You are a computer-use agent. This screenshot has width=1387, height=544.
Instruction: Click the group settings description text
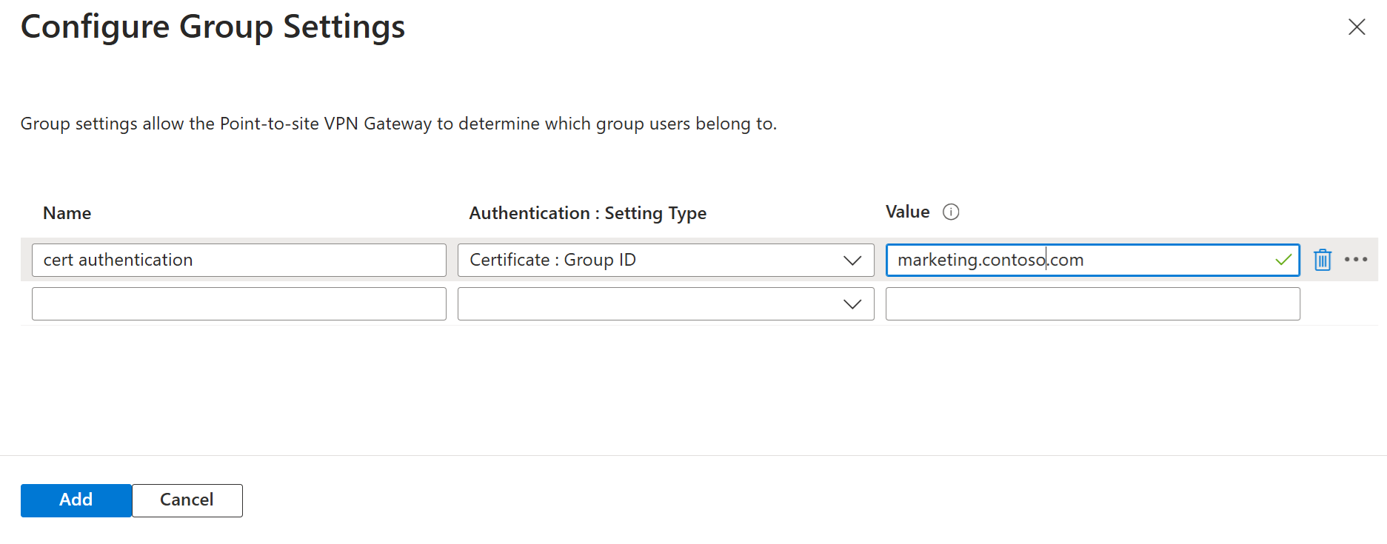(398, 124)
